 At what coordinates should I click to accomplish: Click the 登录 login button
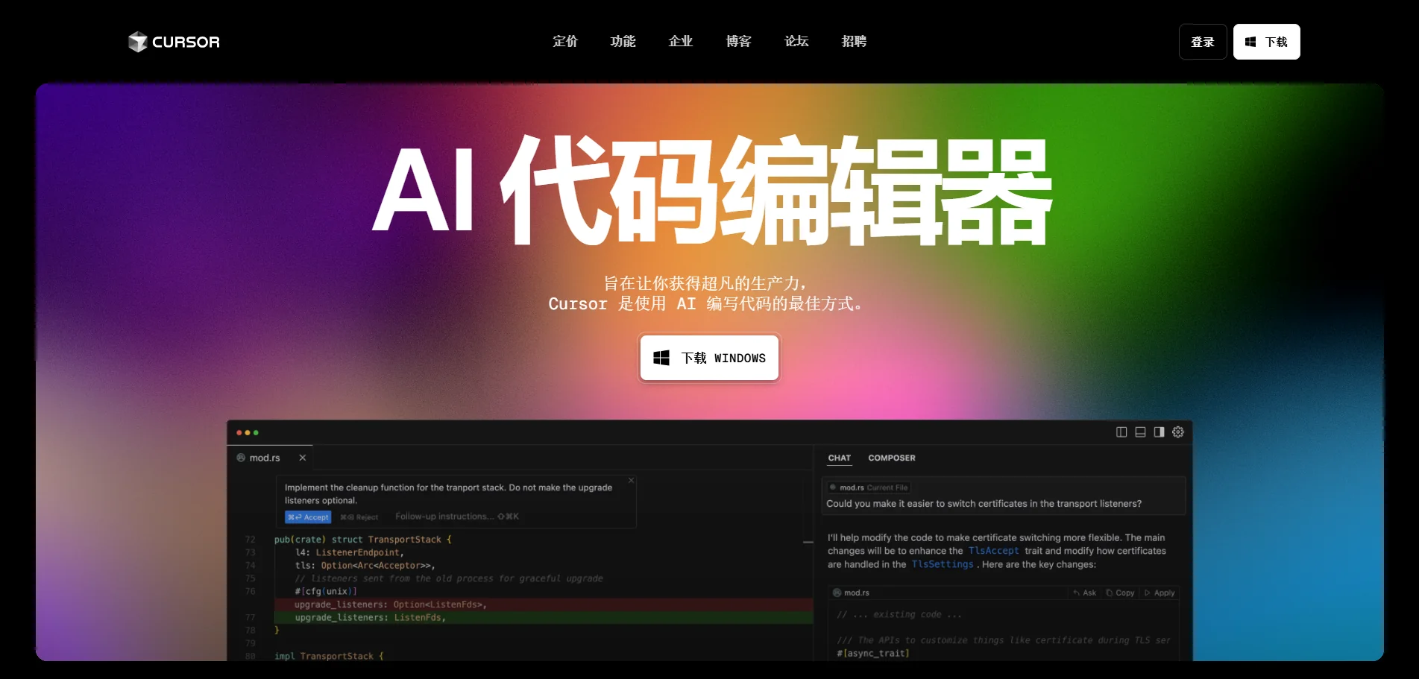click(x=1203, y=42)
